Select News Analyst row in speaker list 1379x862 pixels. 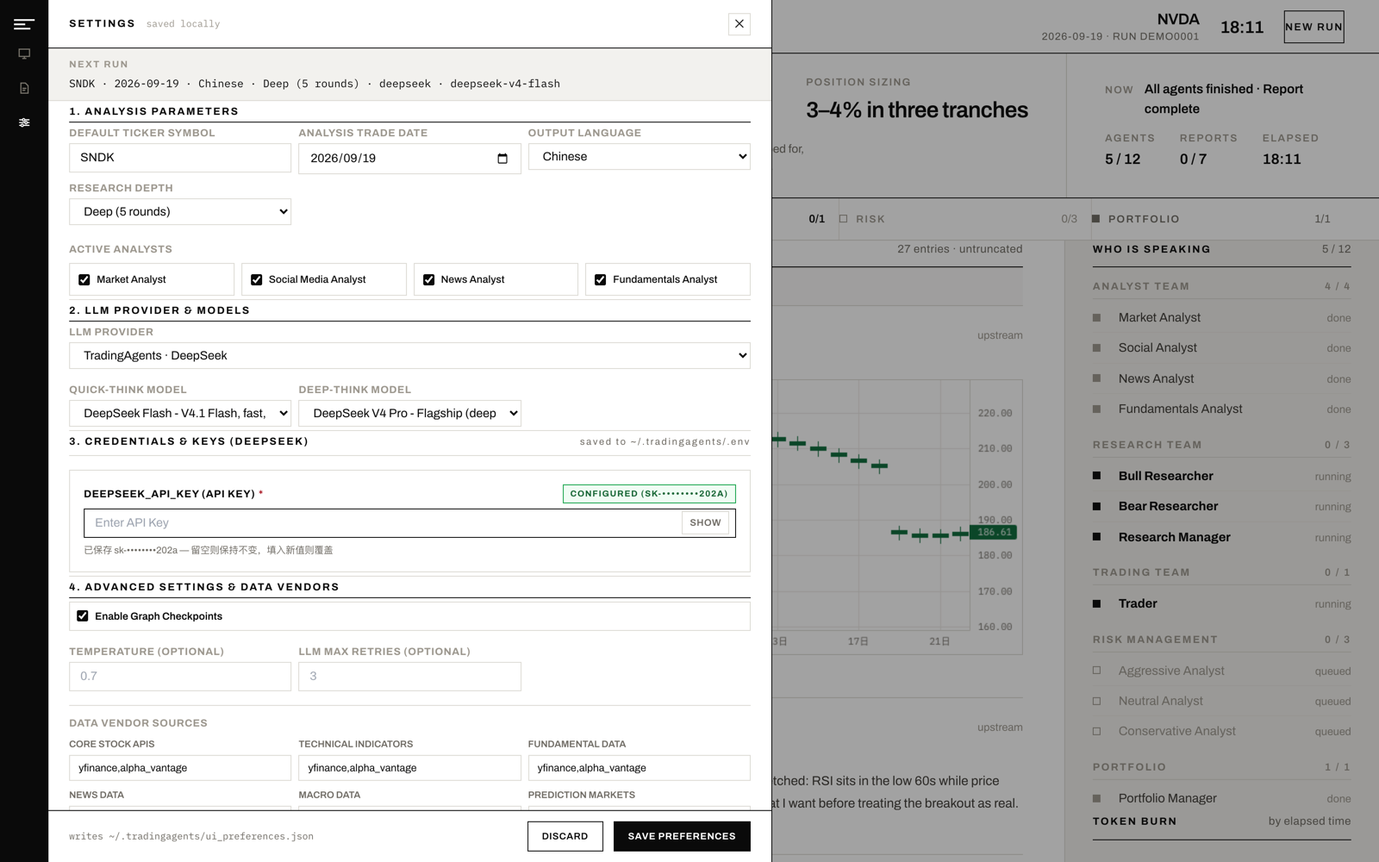pyautogui.click(x=1221, y=379)
